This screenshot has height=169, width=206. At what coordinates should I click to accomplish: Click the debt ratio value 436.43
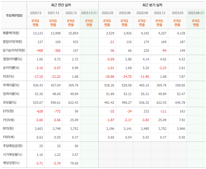click(38, 86)
